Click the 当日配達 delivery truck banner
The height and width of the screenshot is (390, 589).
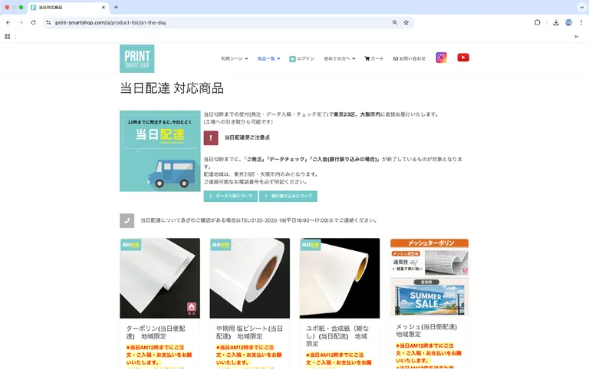coord(160,151)
